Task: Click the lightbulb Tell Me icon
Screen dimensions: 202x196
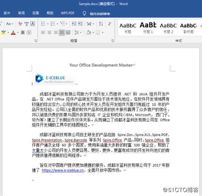Action: (84, 13)
